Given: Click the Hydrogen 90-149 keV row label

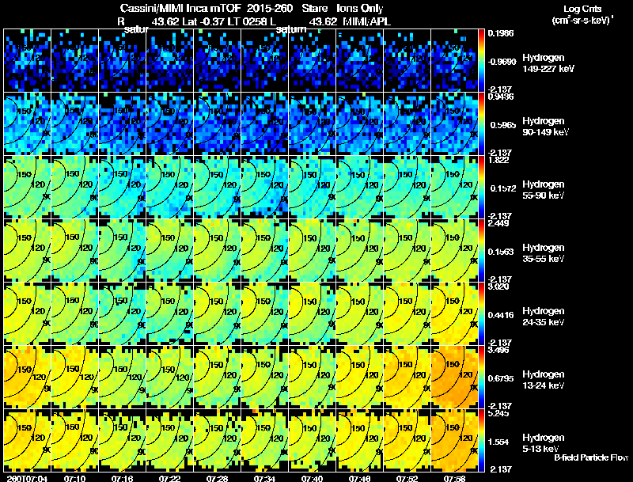Looking at the screenshot, I should [545, 127].
